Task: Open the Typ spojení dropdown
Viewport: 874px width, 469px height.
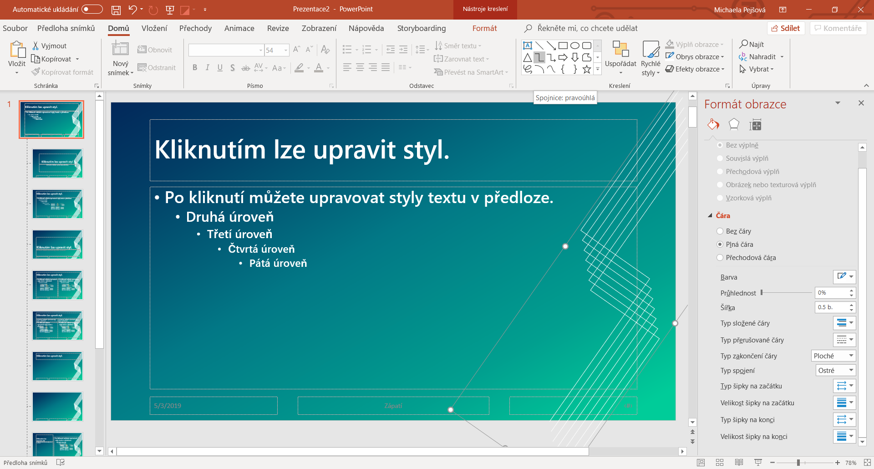Action: [x=836, y=371]
